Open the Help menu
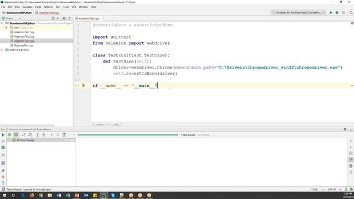The image size is (354, 199). 93,7
